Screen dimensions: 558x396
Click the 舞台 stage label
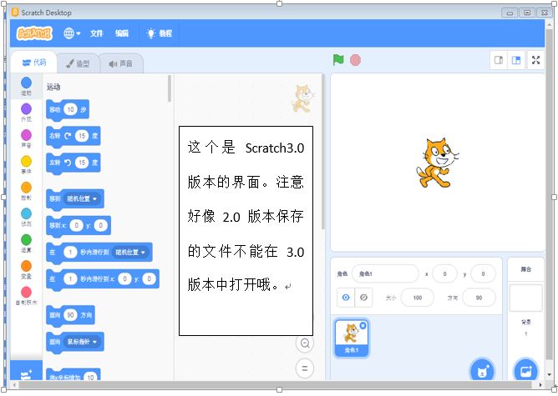point(526,269)
